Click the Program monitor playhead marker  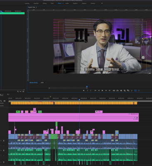[87, 87]
